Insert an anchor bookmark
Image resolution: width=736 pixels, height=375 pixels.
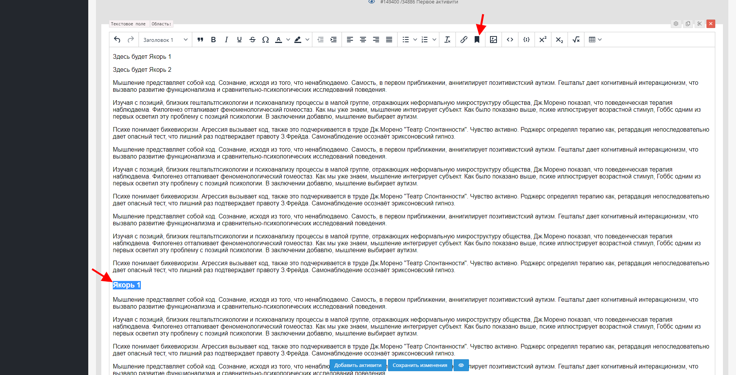[477, 40]
